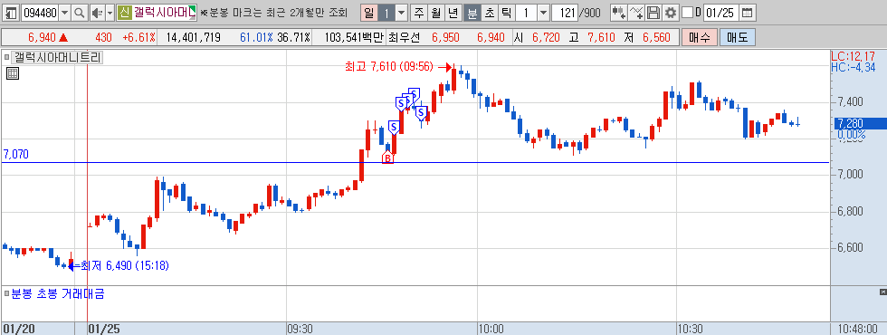Toggle the 갤럭시아머니트리 series square marker
The image size is (887, 335).
point(7,57)
